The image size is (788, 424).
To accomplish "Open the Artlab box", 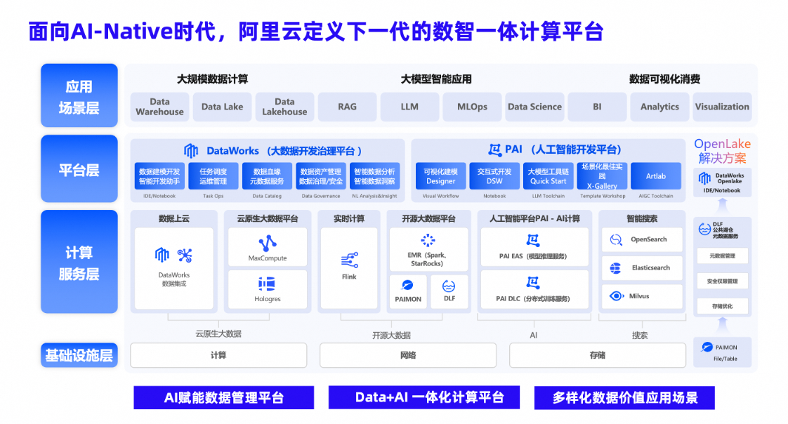I will point(656,176).
